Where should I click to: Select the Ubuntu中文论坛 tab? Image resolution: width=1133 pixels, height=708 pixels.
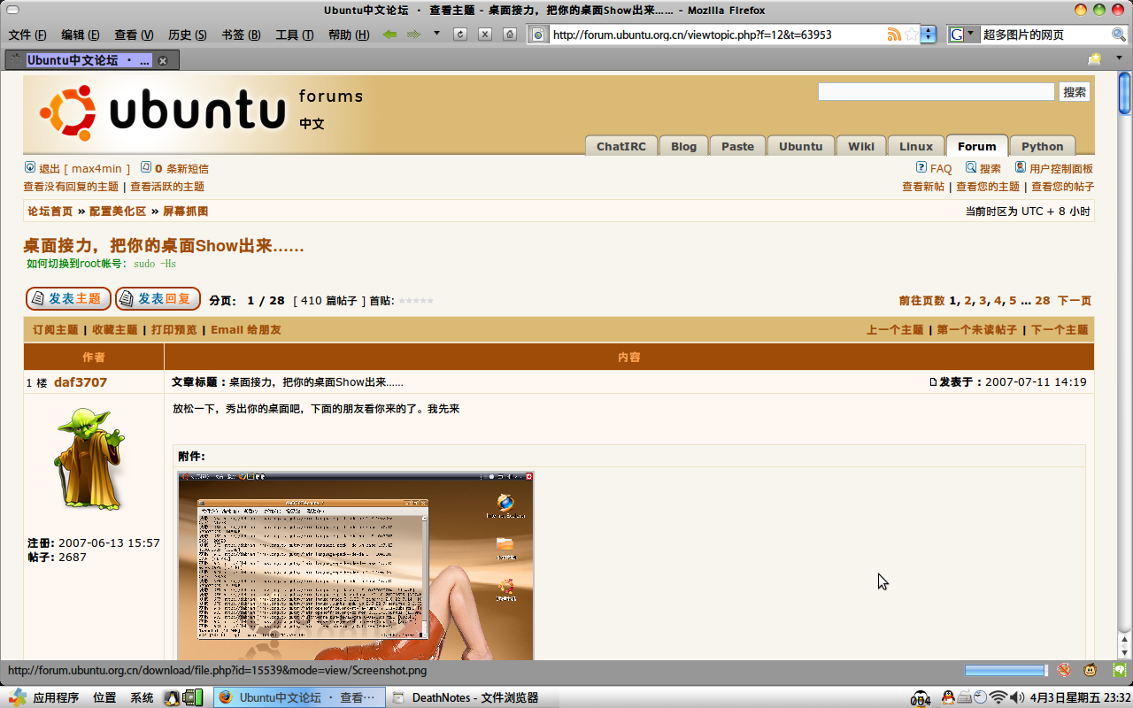(92, 60)
